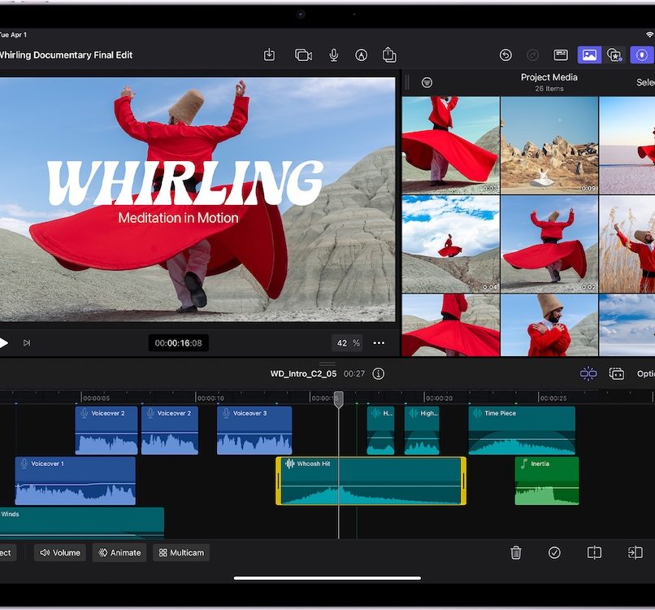Toggle timeline snapping icon
The width and height of the screenshot is (655, 610).
pyautogui.click(x=588, y=374)
